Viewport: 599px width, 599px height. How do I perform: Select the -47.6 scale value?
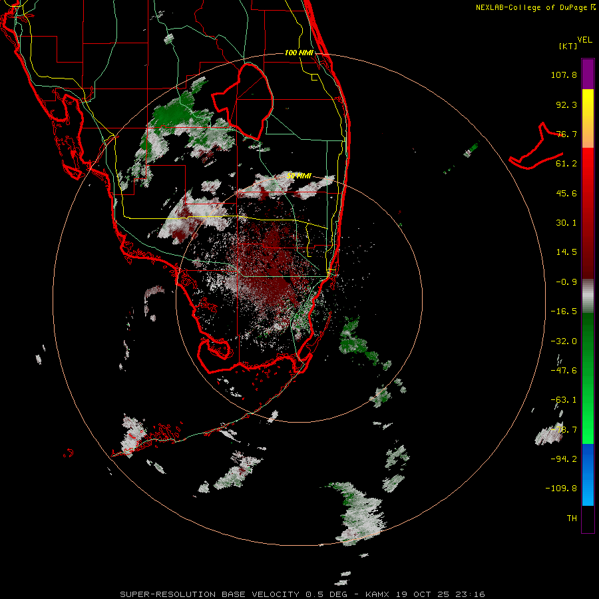click(564, 371)
